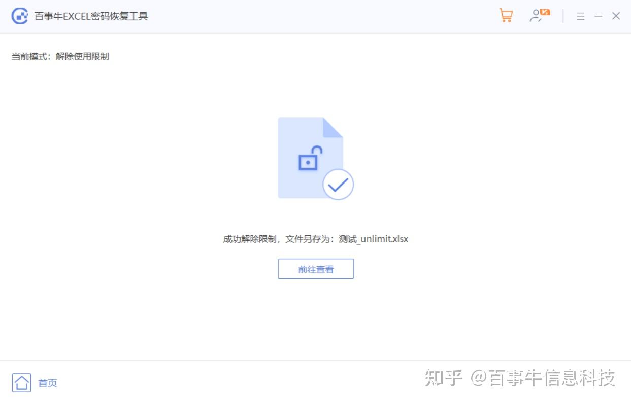Go to 首页 via text link
The height and width of the screenshot is (403, 631).
coord(48,383)
